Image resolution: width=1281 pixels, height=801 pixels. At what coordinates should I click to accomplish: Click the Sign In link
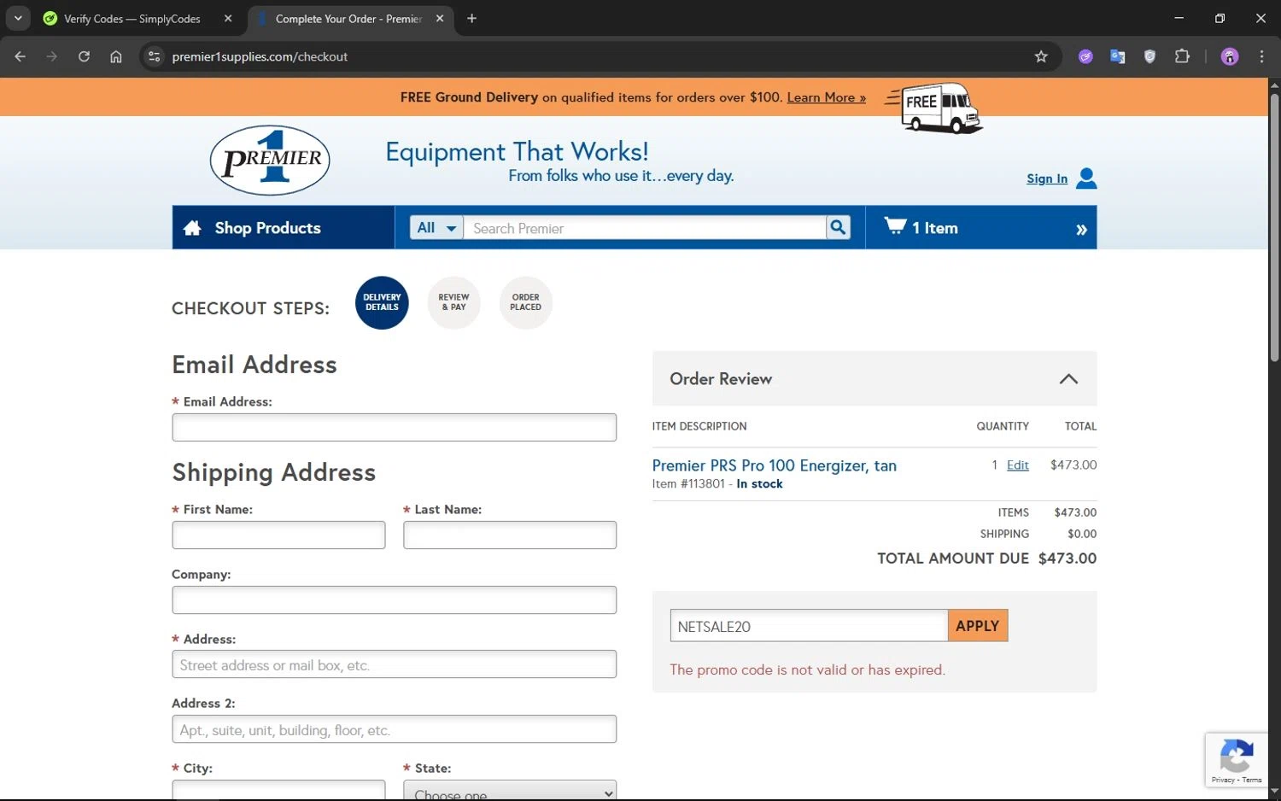tap(1047, 178)
